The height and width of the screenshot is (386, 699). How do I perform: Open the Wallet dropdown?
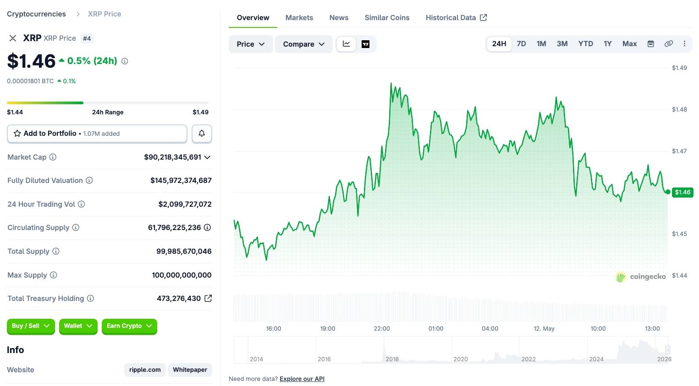point(78,326)
